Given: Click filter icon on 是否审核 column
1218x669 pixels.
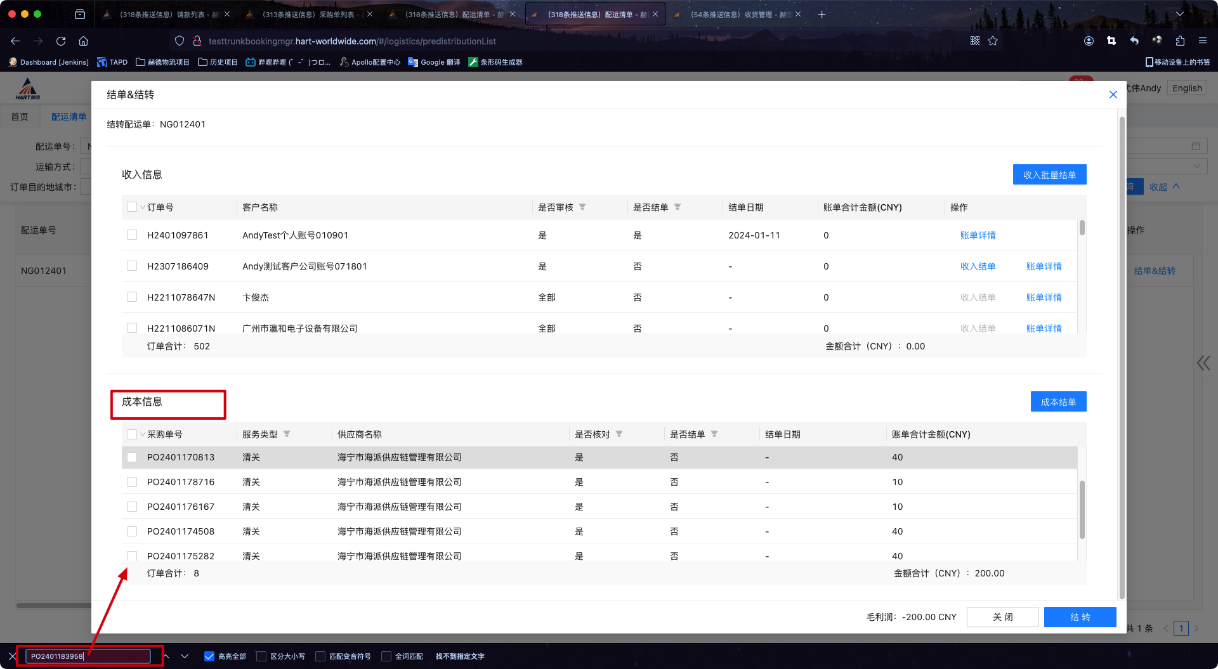Looking at the screenshot, I should [x=582, y=207].
